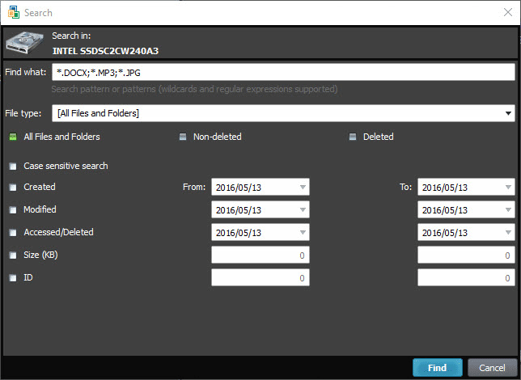Click the ID maximum value field
The image size is (521, 380).
click(x=466, y=277)
